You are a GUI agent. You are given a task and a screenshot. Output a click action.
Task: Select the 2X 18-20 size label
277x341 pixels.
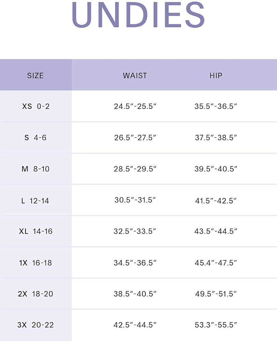[x=35, y=294]
